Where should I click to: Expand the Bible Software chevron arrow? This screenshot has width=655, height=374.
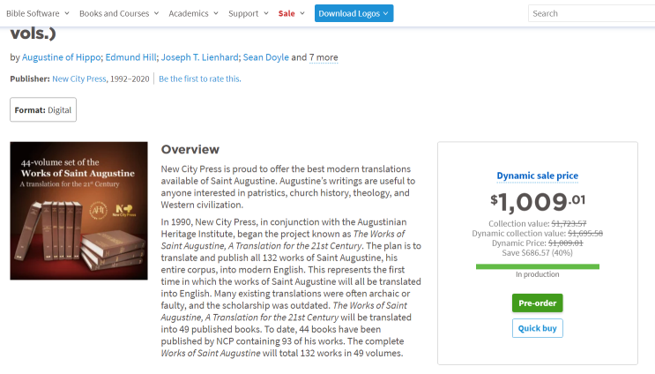click(x=67, y=13)
